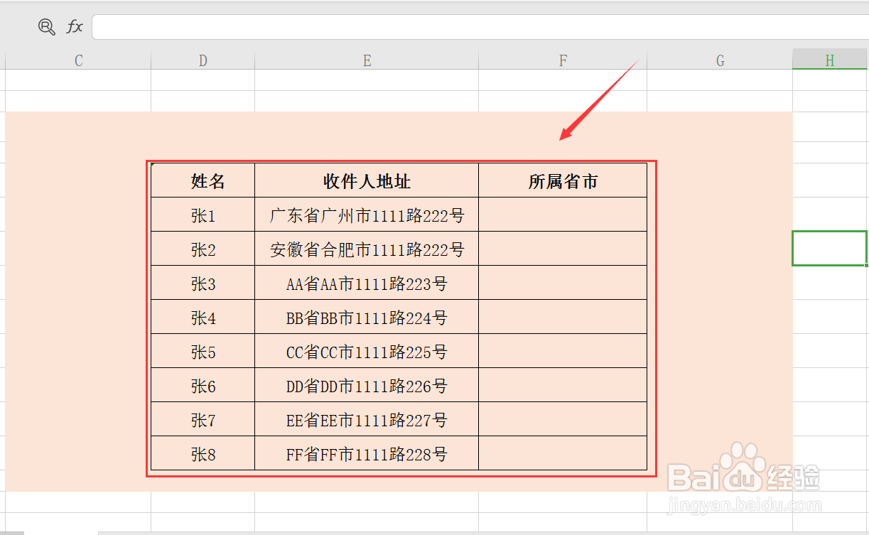Click the cell containing 张5
Image resolution: width=869 pixels, height=535 pixels.
tap(203, 351)
